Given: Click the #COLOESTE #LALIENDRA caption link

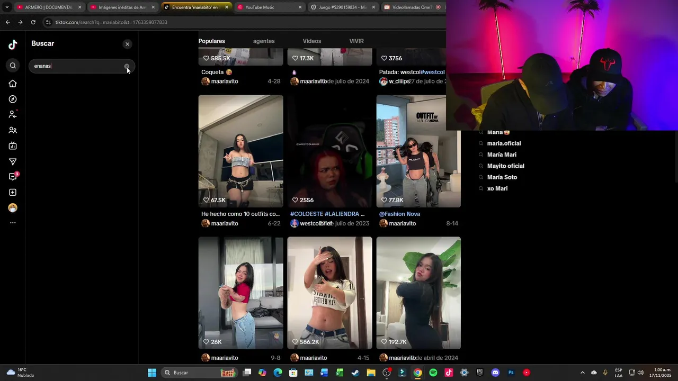Looking at the screenshot, I should point(327,214).
